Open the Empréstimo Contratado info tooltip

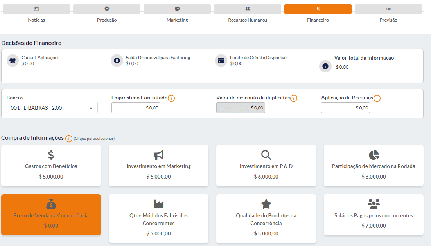point(171,98)
